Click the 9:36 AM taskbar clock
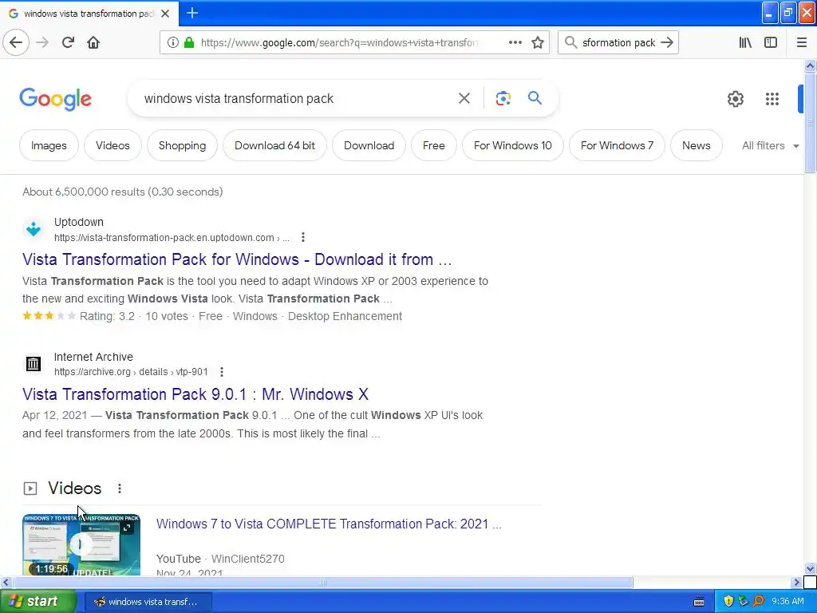This screenshot has height=613, width=817. [x=787, y=601]
